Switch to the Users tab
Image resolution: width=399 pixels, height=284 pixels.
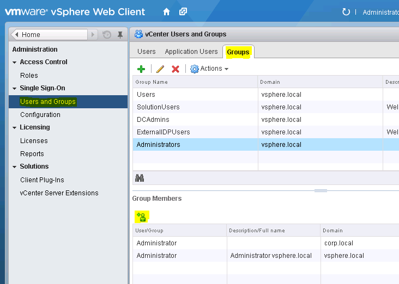pos(146,52)
